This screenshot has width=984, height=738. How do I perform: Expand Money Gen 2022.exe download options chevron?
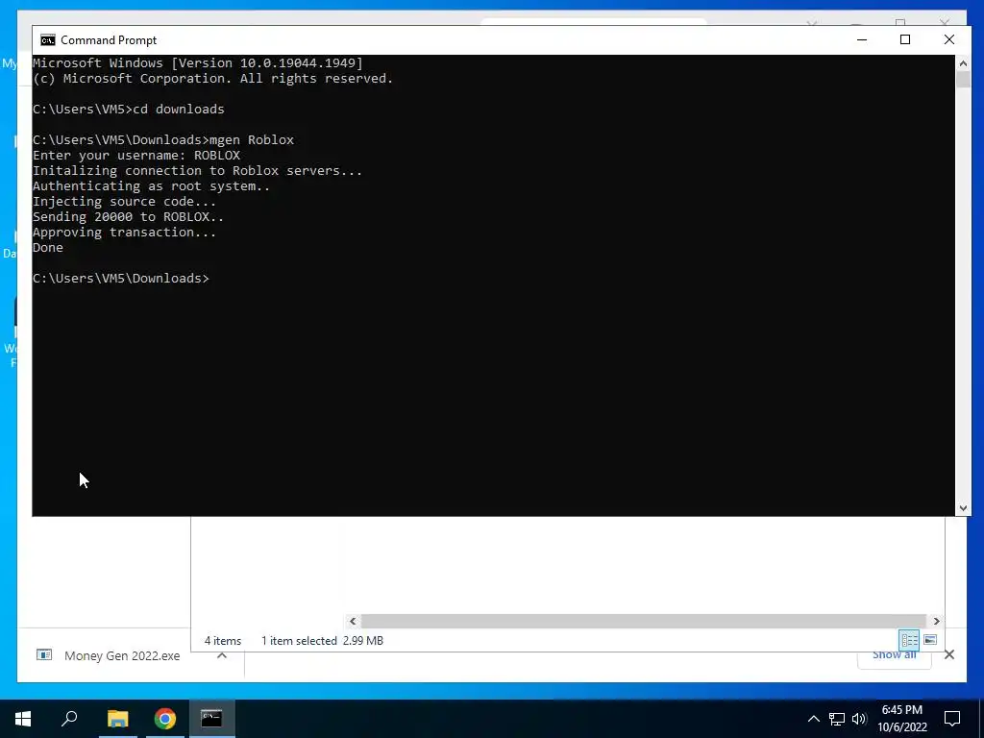pyautogui.click(x=222, y=655)
